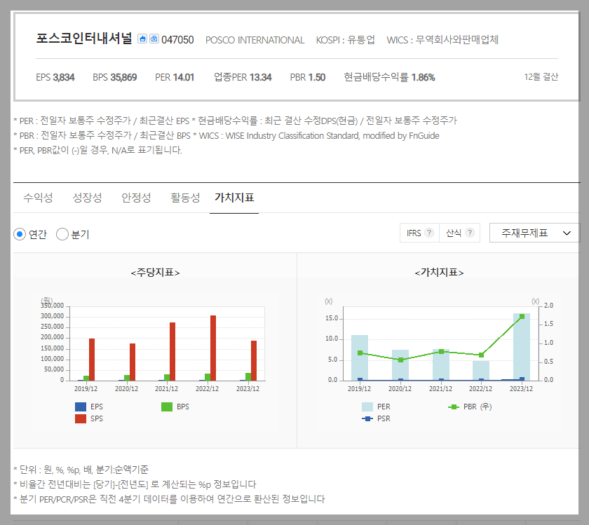Switch to the 활동성 tab
This screenshot has height=525, width=589.
185,198
